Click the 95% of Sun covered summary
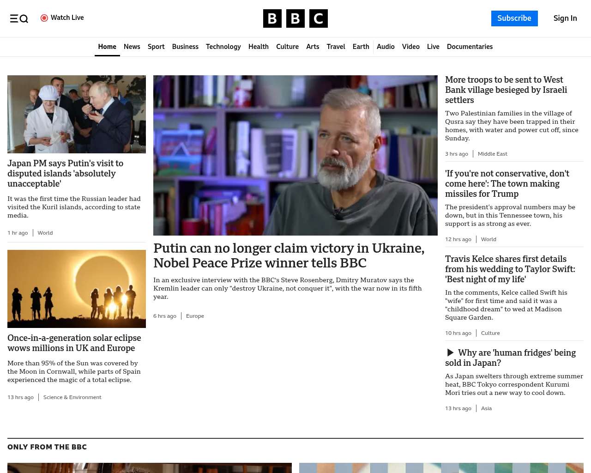The height and width of the screenshot is (473, 591). click(74, 371)
